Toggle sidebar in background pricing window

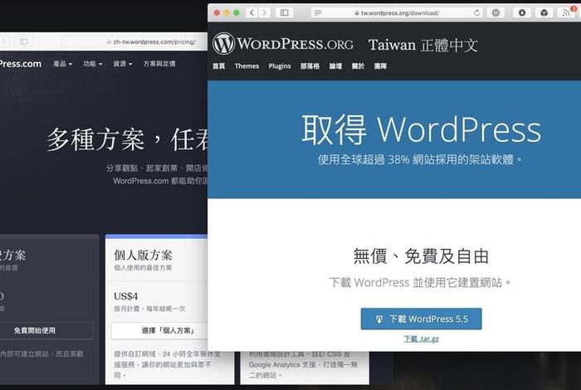(x=24, y=41)
